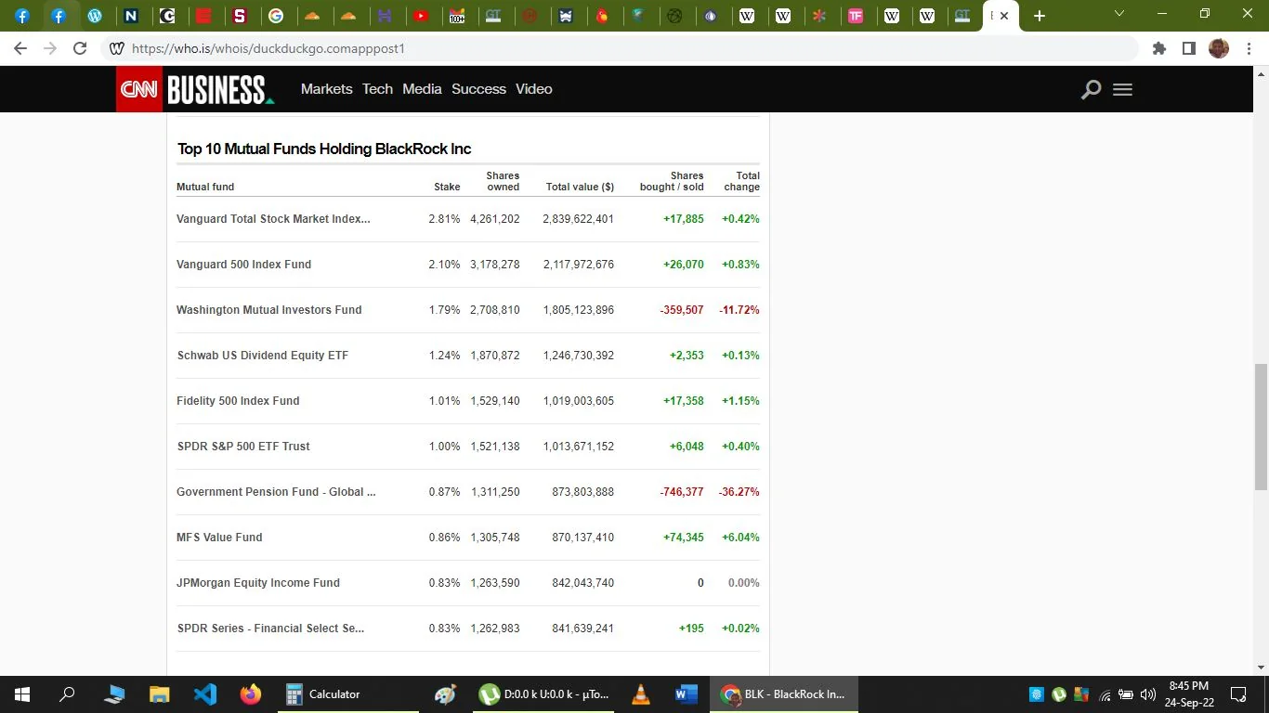This screenshot has height=713, width=1269.
Task: Click the Shares bought / sold header
Action: click(x=672, y=181)
